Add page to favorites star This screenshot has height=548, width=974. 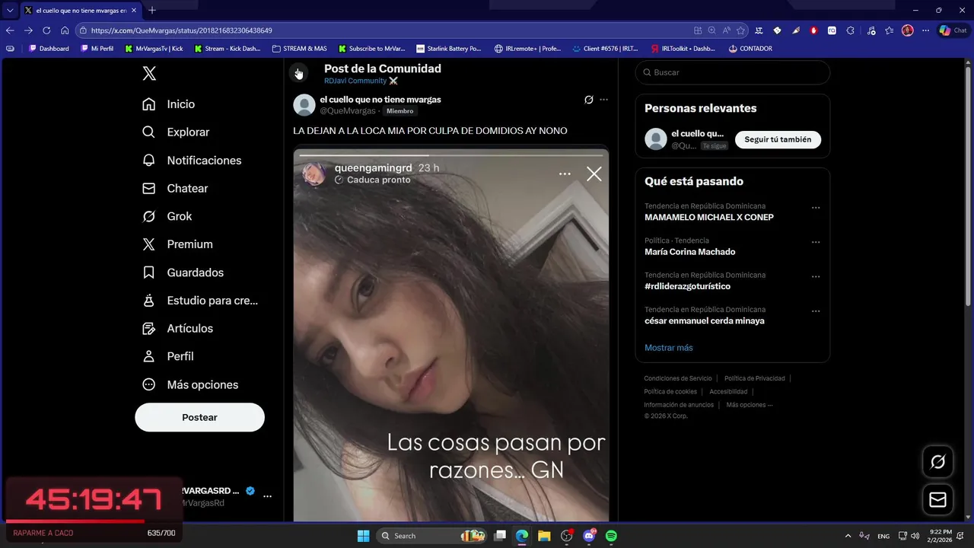click(x=740, y=30)
